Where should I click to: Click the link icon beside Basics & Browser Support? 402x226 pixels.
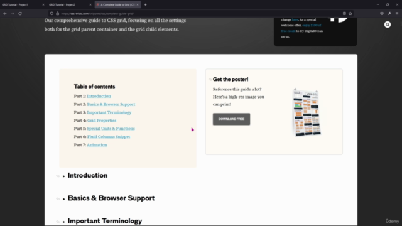pyautogui.click(x=58, y=198)
